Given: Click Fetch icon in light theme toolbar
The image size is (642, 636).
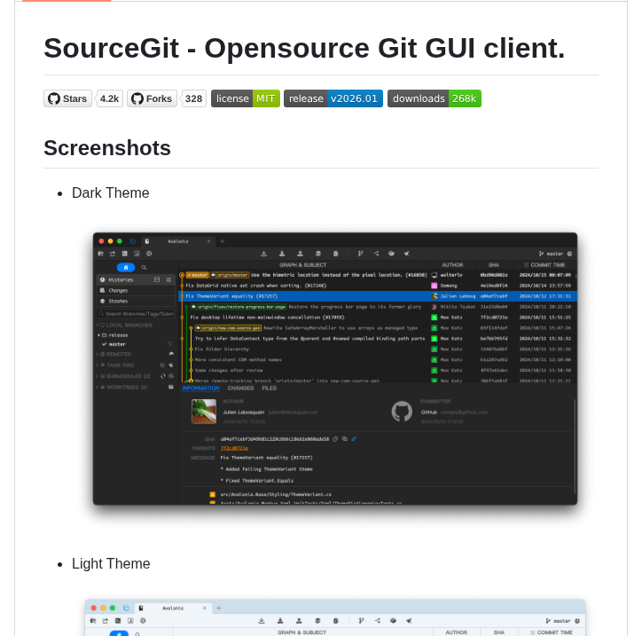Looking at the screenshot, I should (x=262, y=621).
